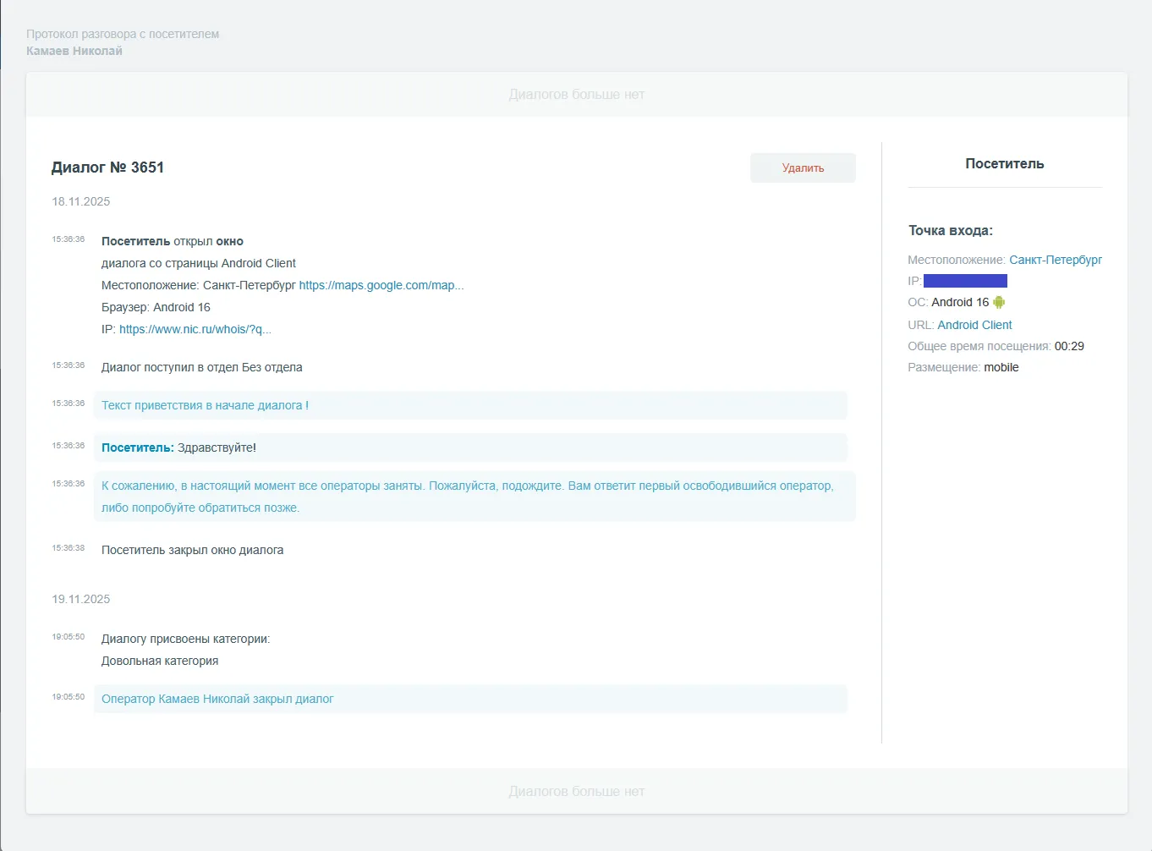This screenshot has height=851, width=1152.
Task: Click the 18.11.2025 date label
Action: tap(81, 201)
